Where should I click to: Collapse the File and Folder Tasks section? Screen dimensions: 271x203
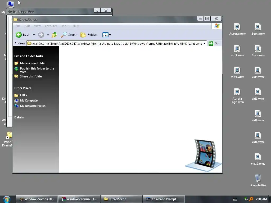click(29, 56)
